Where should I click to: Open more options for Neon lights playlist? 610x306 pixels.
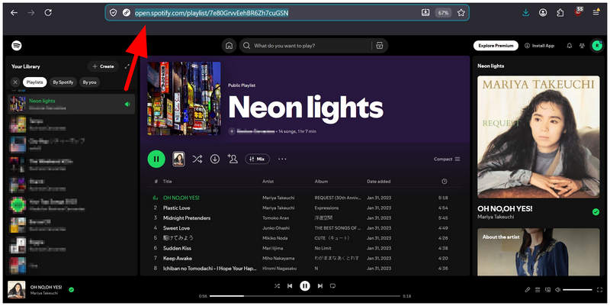(x=282, y=159)
